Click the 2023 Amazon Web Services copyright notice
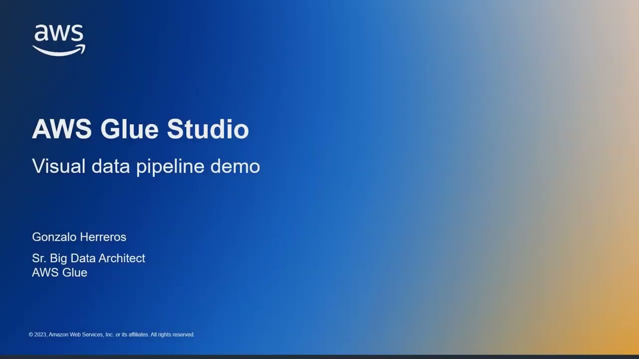639x359 pixels. click(111, 335)
